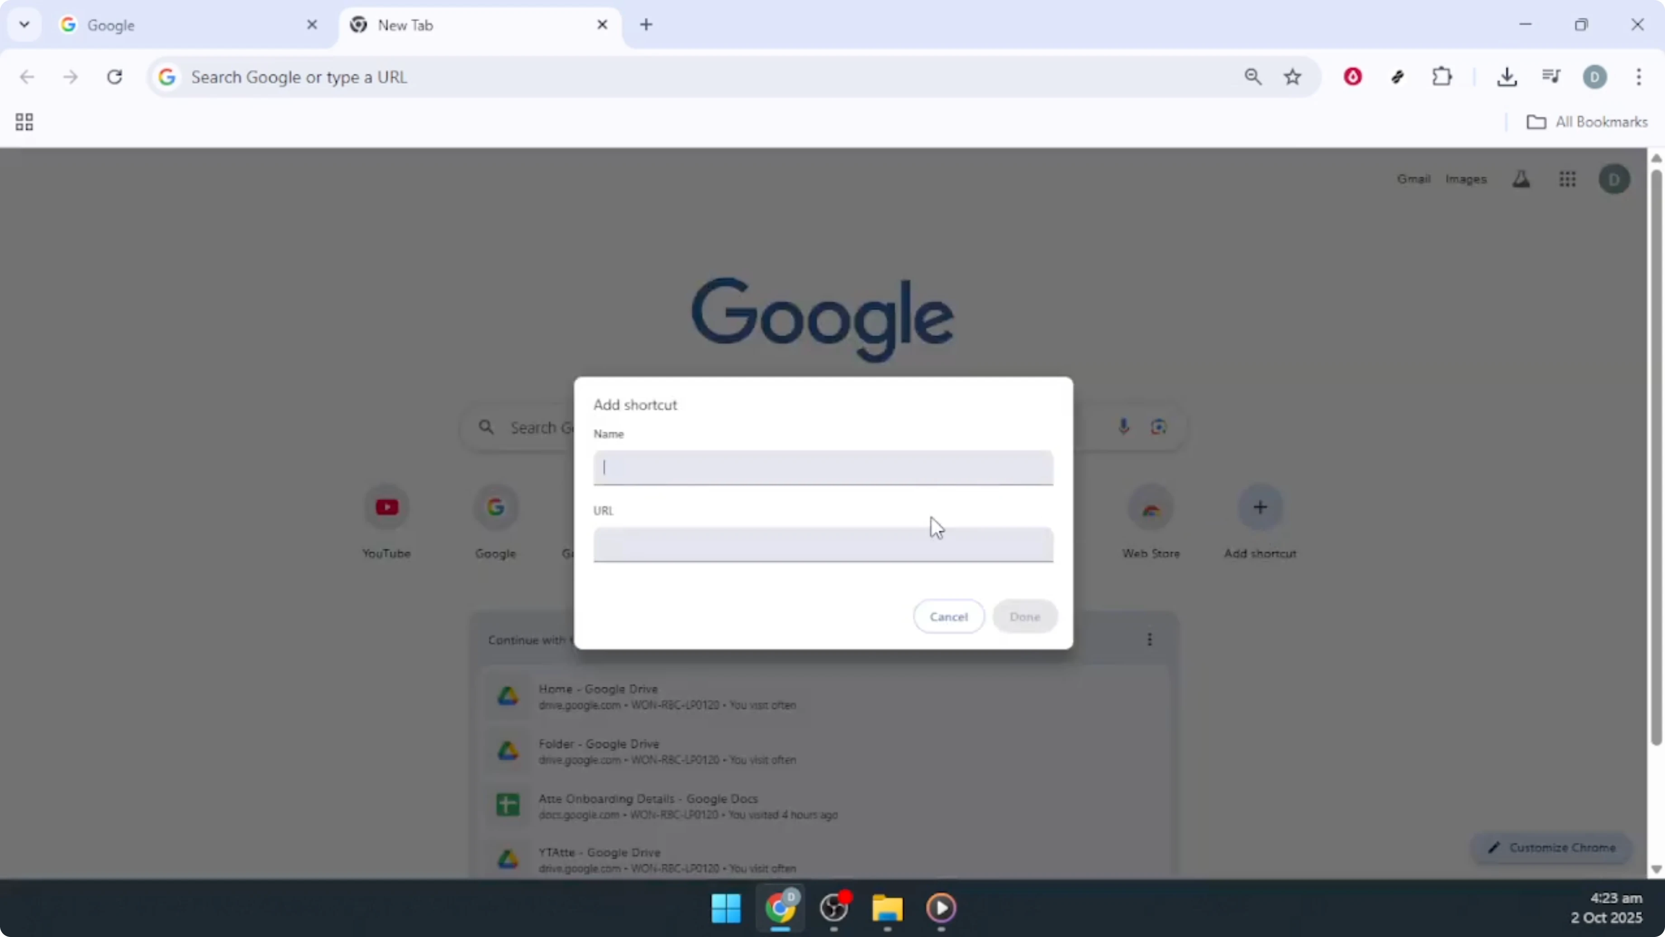The image size is (1665, 937).
Task: Open Google Lens camera search
Action: click(1159, 427)
